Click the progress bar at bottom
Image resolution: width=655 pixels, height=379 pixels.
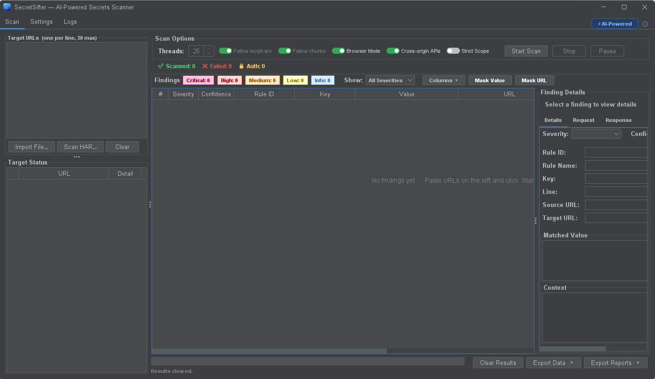308,361
